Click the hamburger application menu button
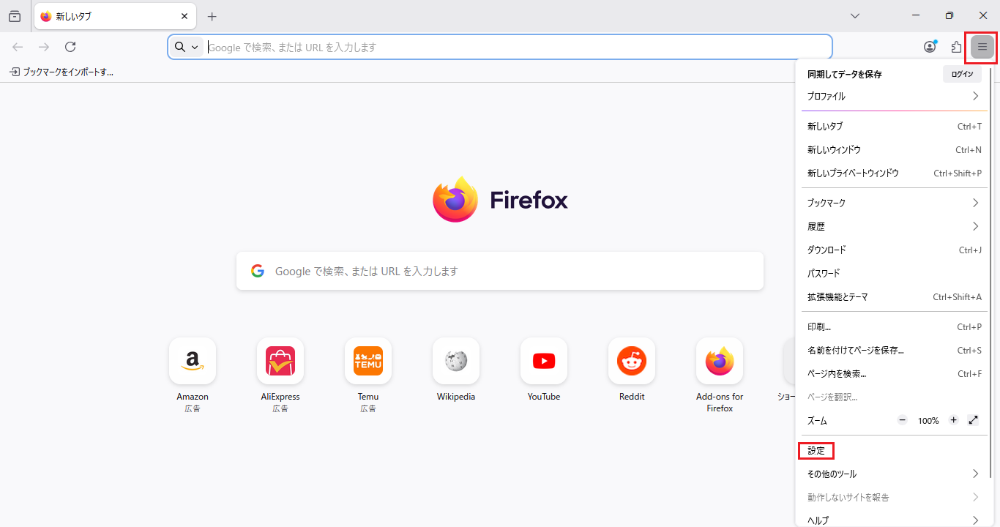The width and height of the screenshot is (1000, 527). coord(982,47)
